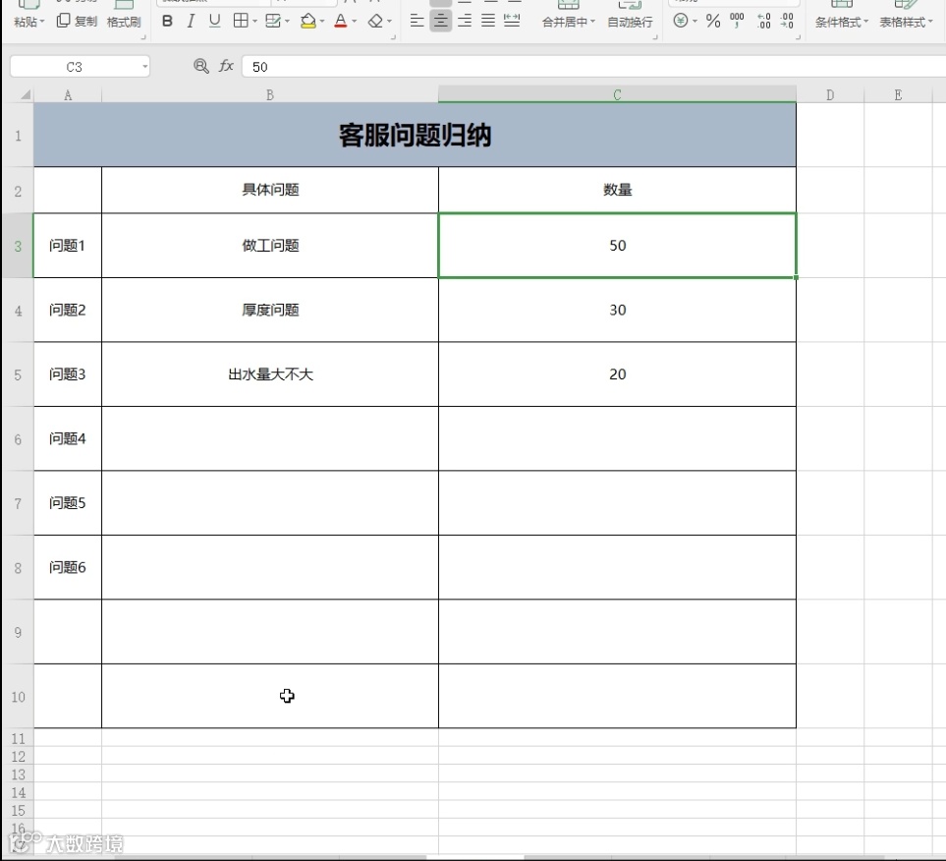
Task: Expand currency format dropdown arrow
Action: click(696, 22)
